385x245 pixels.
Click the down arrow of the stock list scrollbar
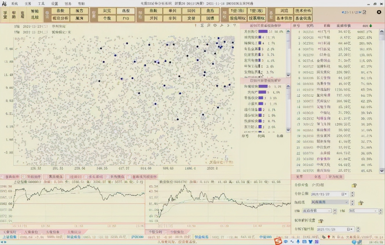coord(382,171)
